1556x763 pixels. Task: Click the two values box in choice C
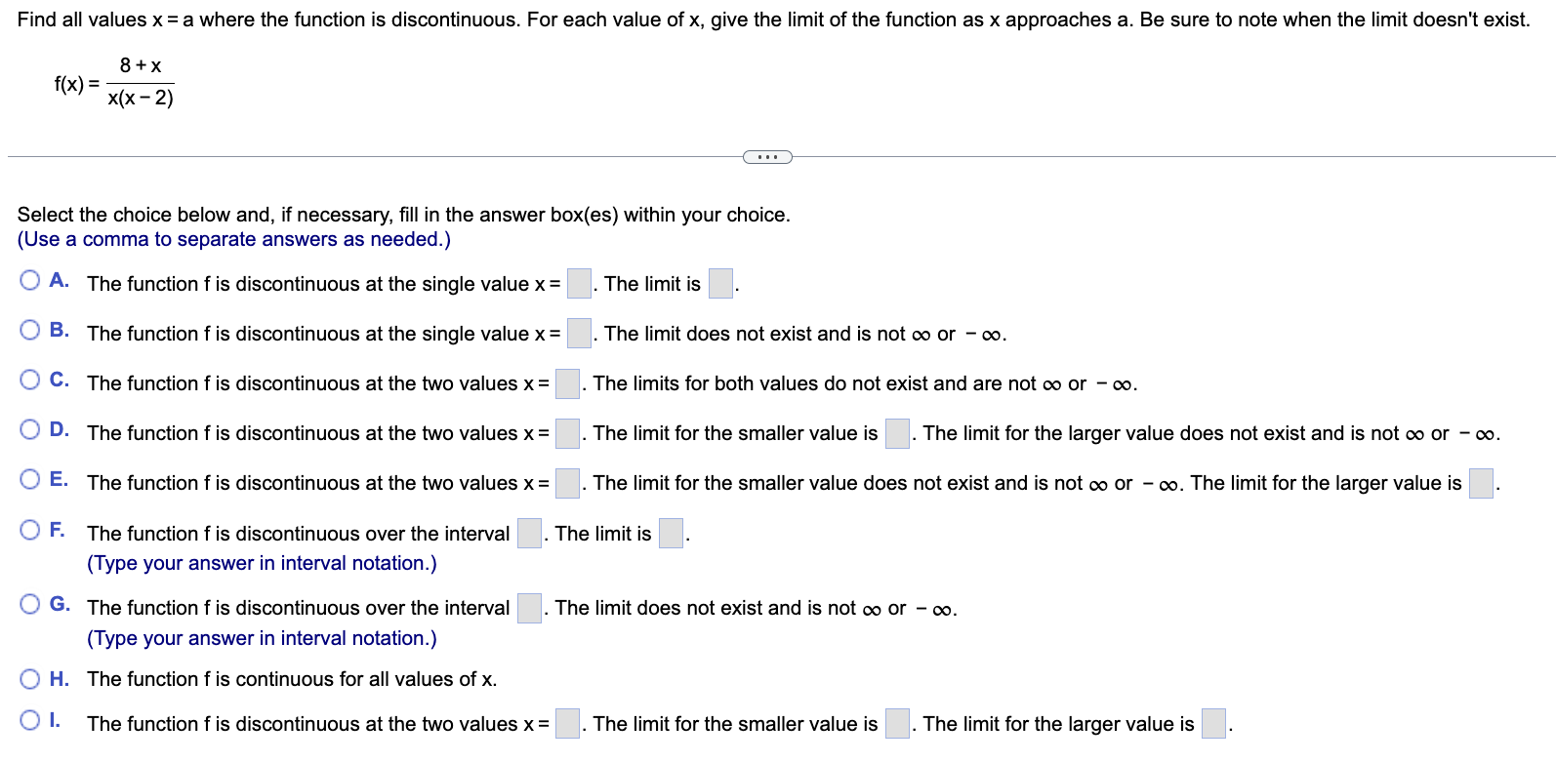coord(565,381)
